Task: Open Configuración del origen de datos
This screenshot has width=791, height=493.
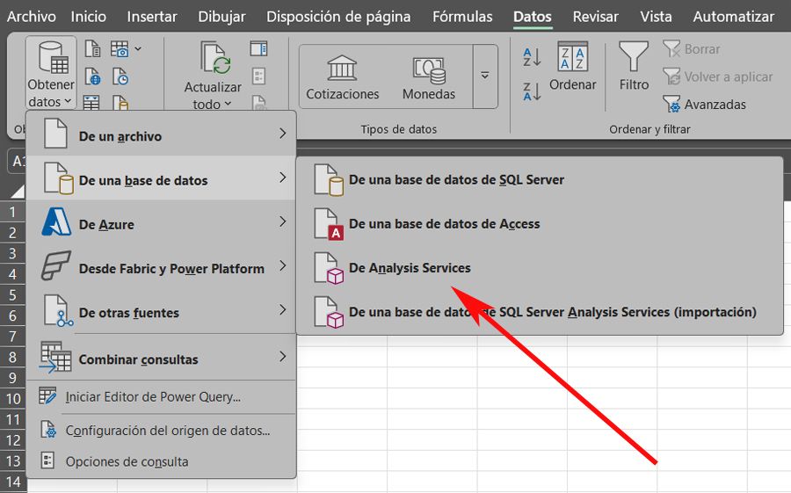Action: click(x=161, y=431)
